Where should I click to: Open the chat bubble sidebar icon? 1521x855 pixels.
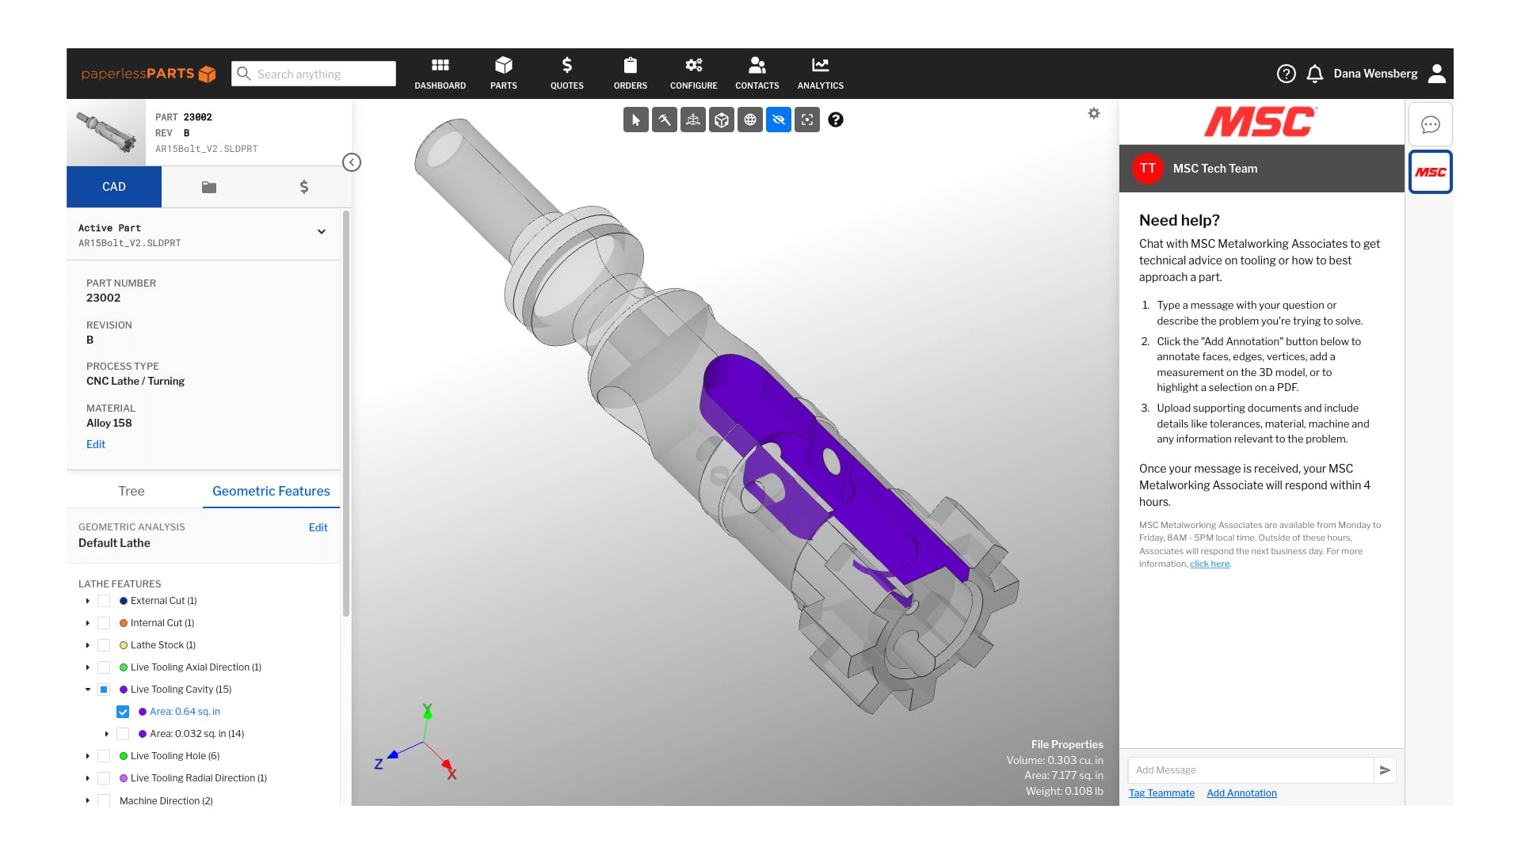click(x=1430, y=125)
